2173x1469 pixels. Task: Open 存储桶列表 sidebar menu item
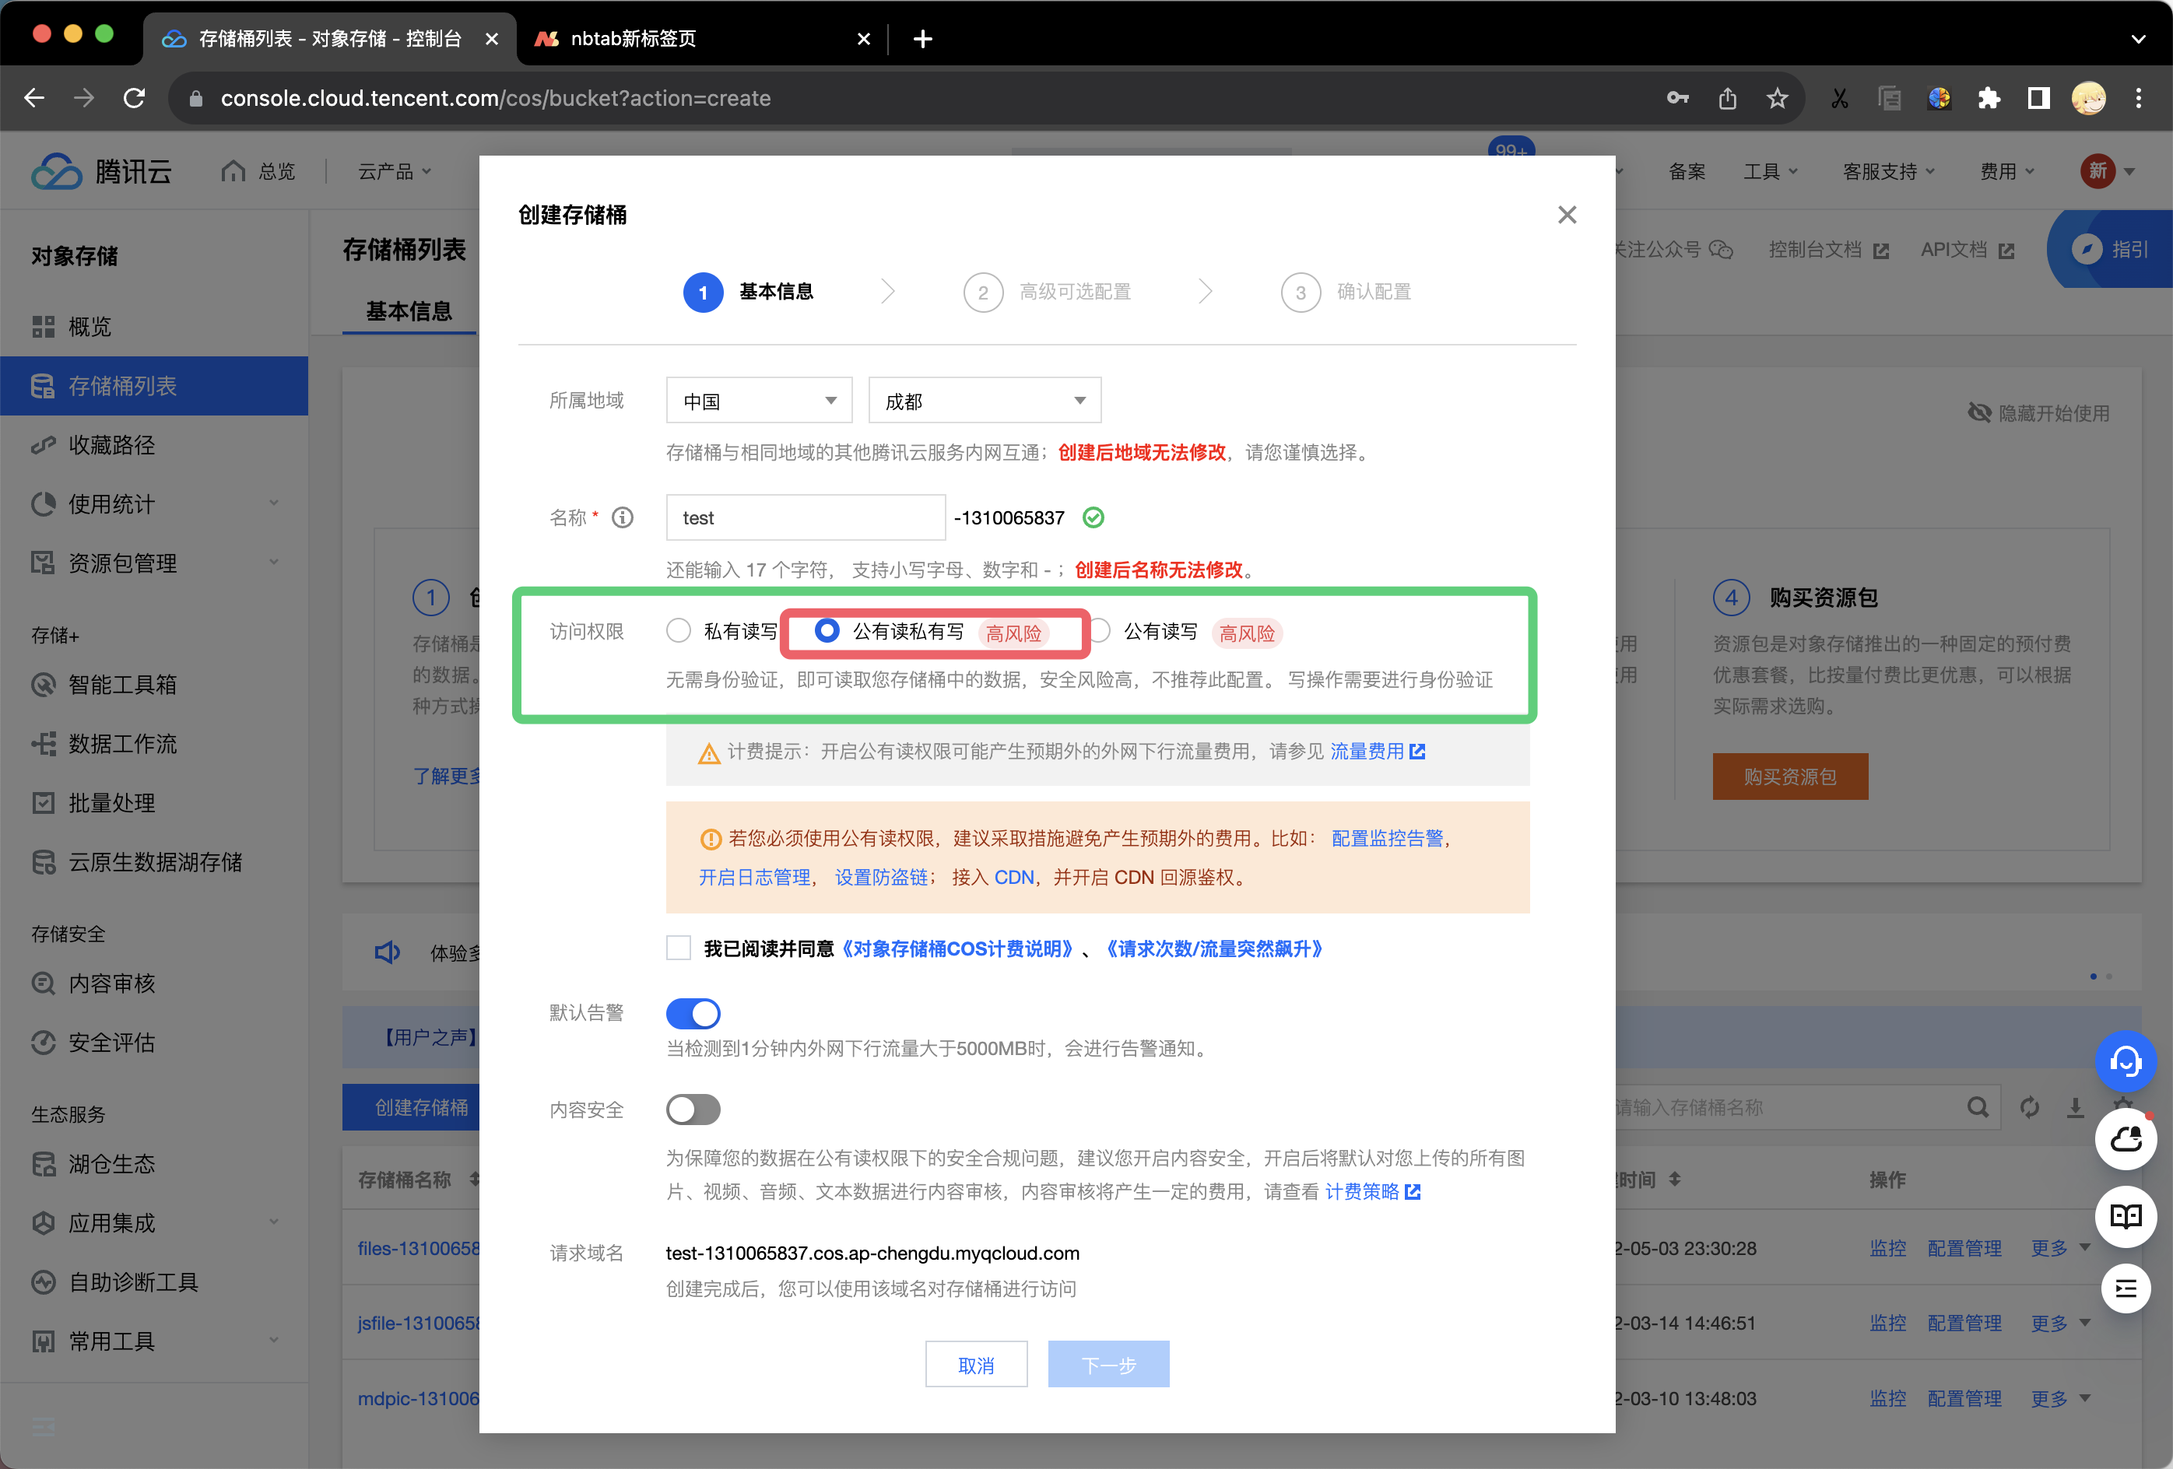point(154,386)
